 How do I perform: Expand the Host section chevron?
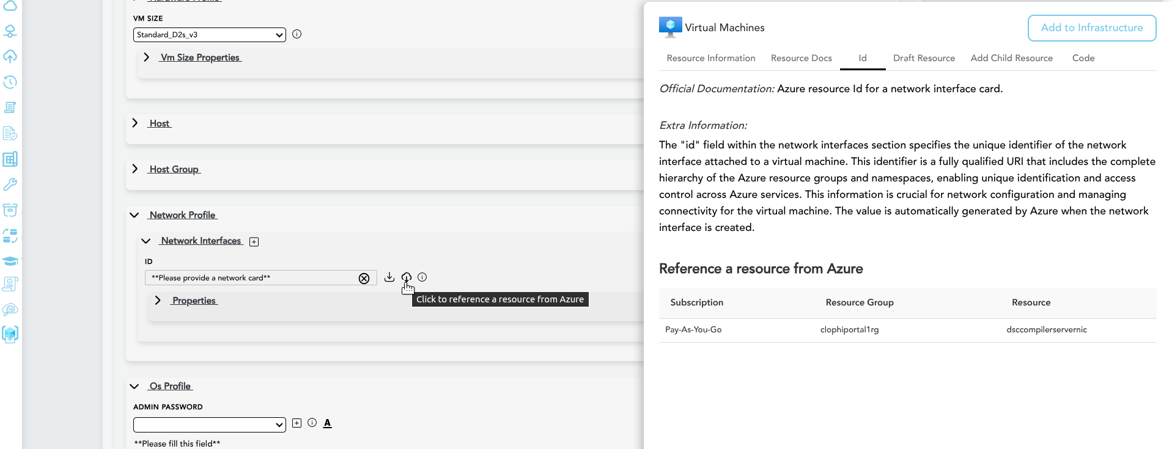pyautogui.click(x=135, y=123)
